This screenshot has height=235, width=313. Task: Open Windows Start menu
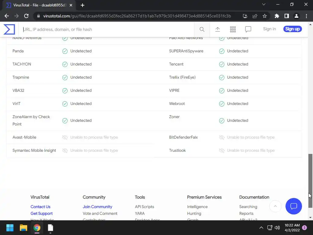(10, 228)
